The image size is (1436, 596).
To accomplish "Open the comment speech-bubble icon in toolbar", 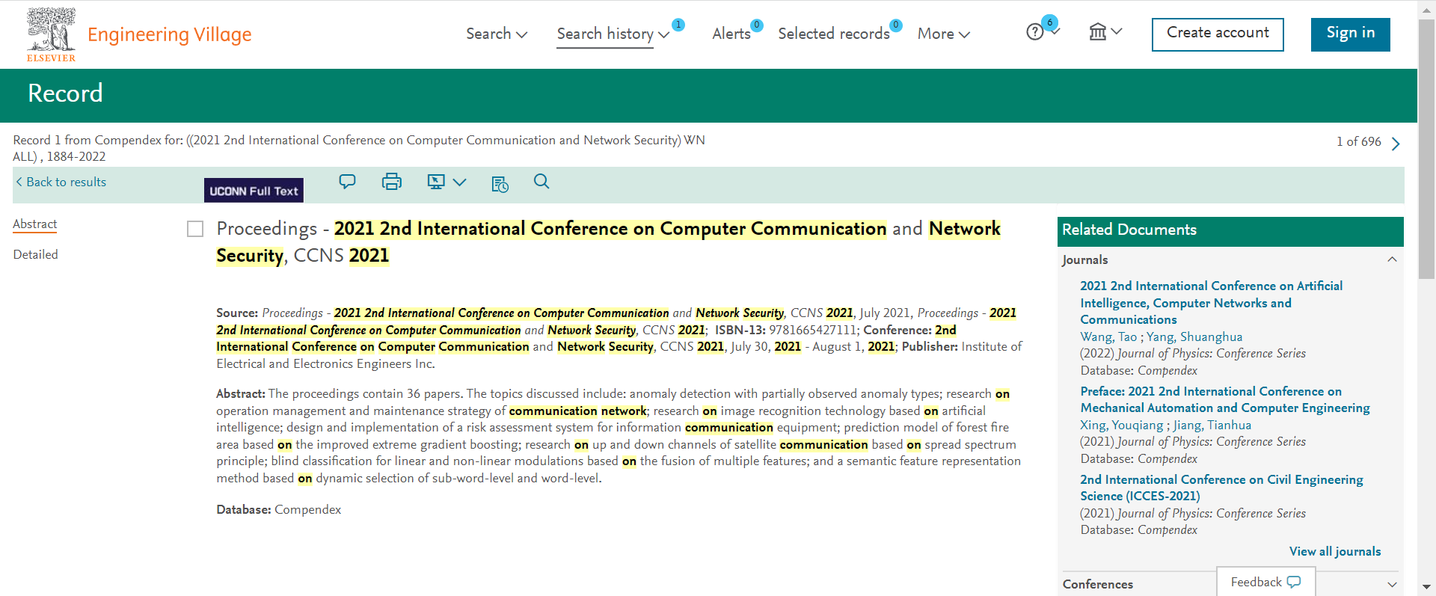I will [x=347, y=182].
